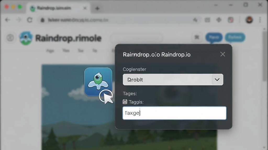Click the share icon in the address bar
The image size is (268, 150).
pyautogui.click(x=195, y=20)
